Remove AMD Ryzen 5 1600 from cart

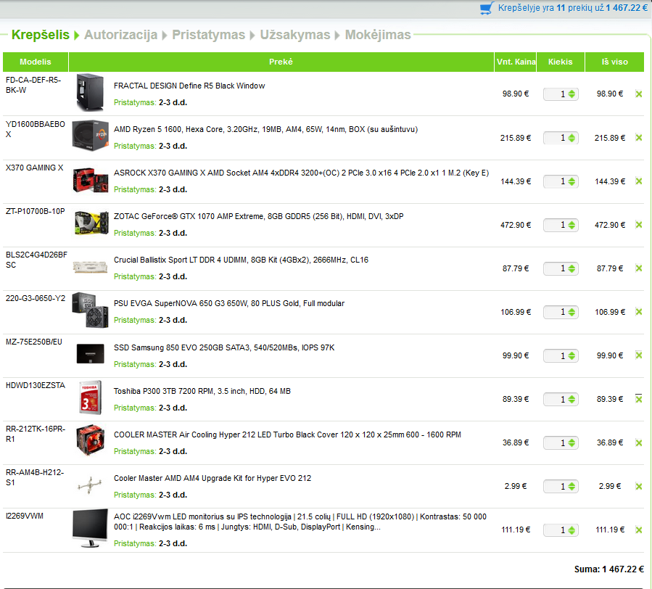[639, 138]
